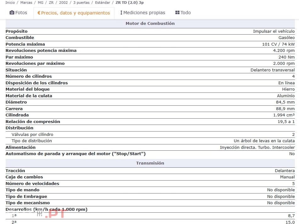
Task: Click the Tipo de mando label
Action: [22, 190]
